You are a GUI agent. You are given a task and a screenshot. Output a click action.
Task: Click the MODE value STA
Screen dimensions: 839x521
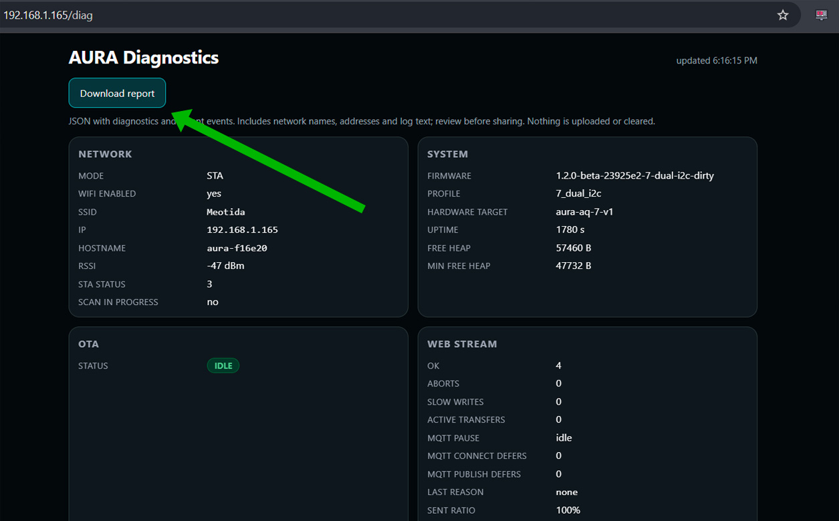[215, 176]
